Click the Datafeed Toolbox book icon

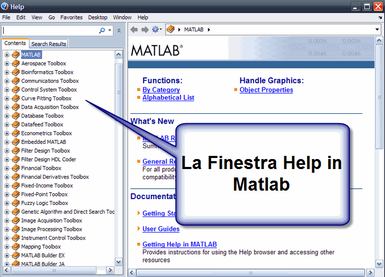point(16,124)
